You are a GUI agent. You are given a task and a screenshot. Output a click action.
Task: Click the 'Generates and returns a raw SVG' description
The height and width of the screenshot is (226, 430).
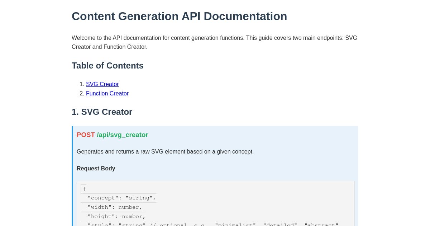click(x=165, y=152)
